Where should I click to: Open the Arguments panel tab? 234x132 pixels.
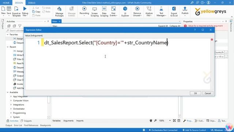pyautogui.click(x=68, y=121)
